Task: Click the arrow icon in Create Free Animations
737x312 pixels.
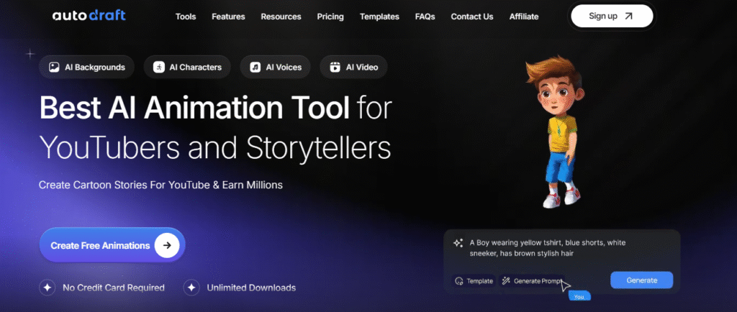Action: (x=167, y=245)
